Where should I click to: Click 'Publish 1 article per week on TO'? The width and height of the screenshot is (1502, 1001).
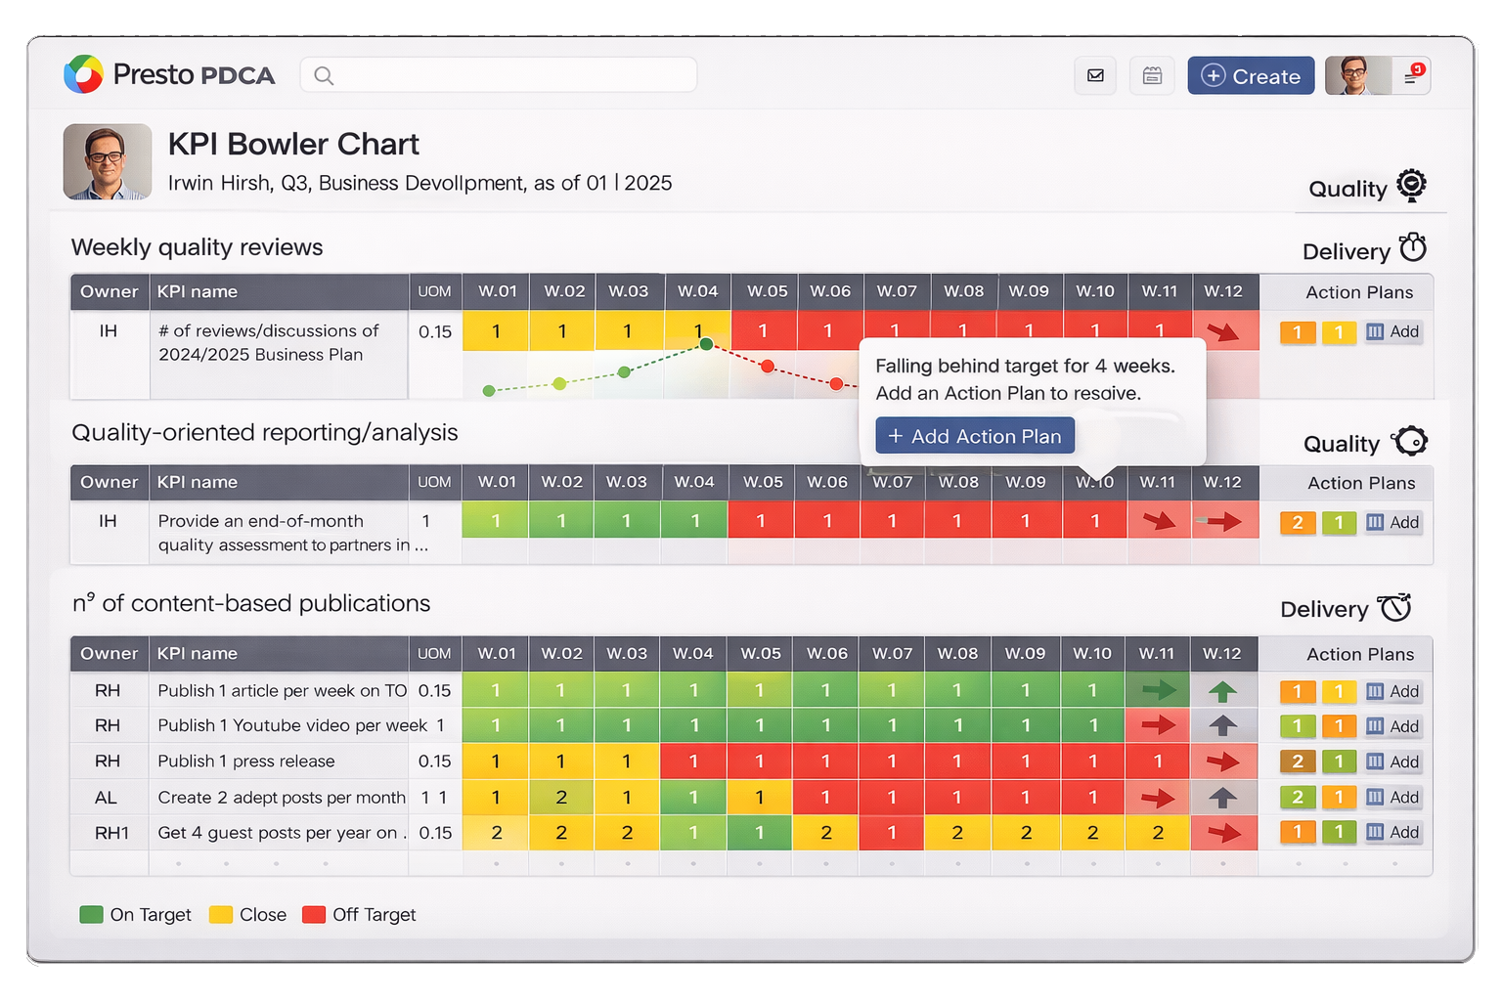click(x=282, y=691)
